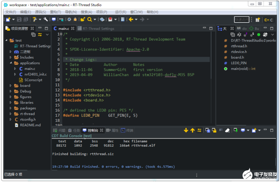Click the Display Selected Console monitor icon
This screenshot has height=182, width=280.
point(243,130)
